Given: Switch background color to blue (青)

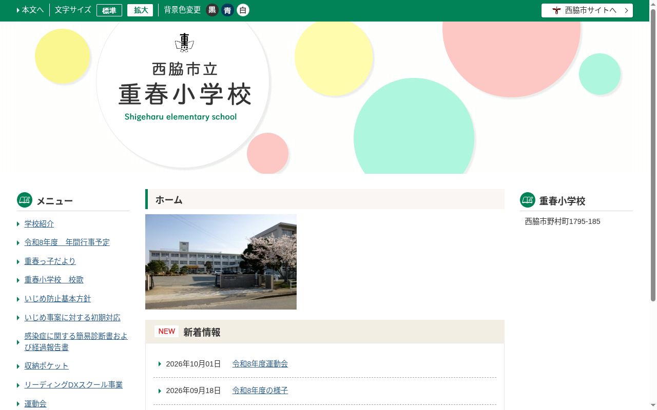Looking at the screenshot, I should [227, 10].
